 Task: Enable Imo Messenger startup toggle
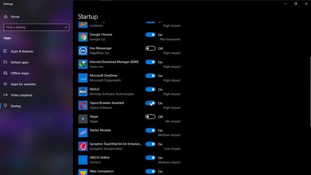[x=150, y=49]
